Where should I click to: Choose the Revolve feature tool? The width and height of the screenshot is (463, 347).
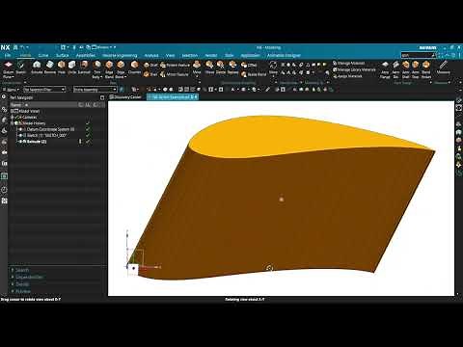[x=50, y=67]
